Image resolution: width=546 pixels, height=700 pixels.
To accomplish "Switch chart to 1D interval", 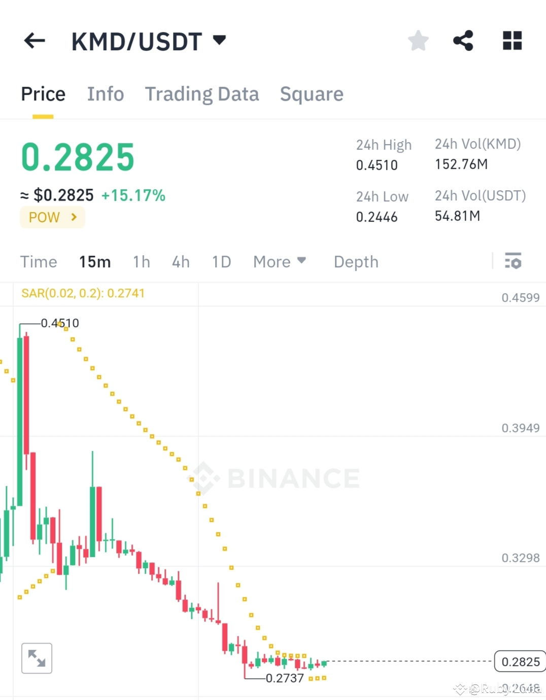I will pos(221,261).
